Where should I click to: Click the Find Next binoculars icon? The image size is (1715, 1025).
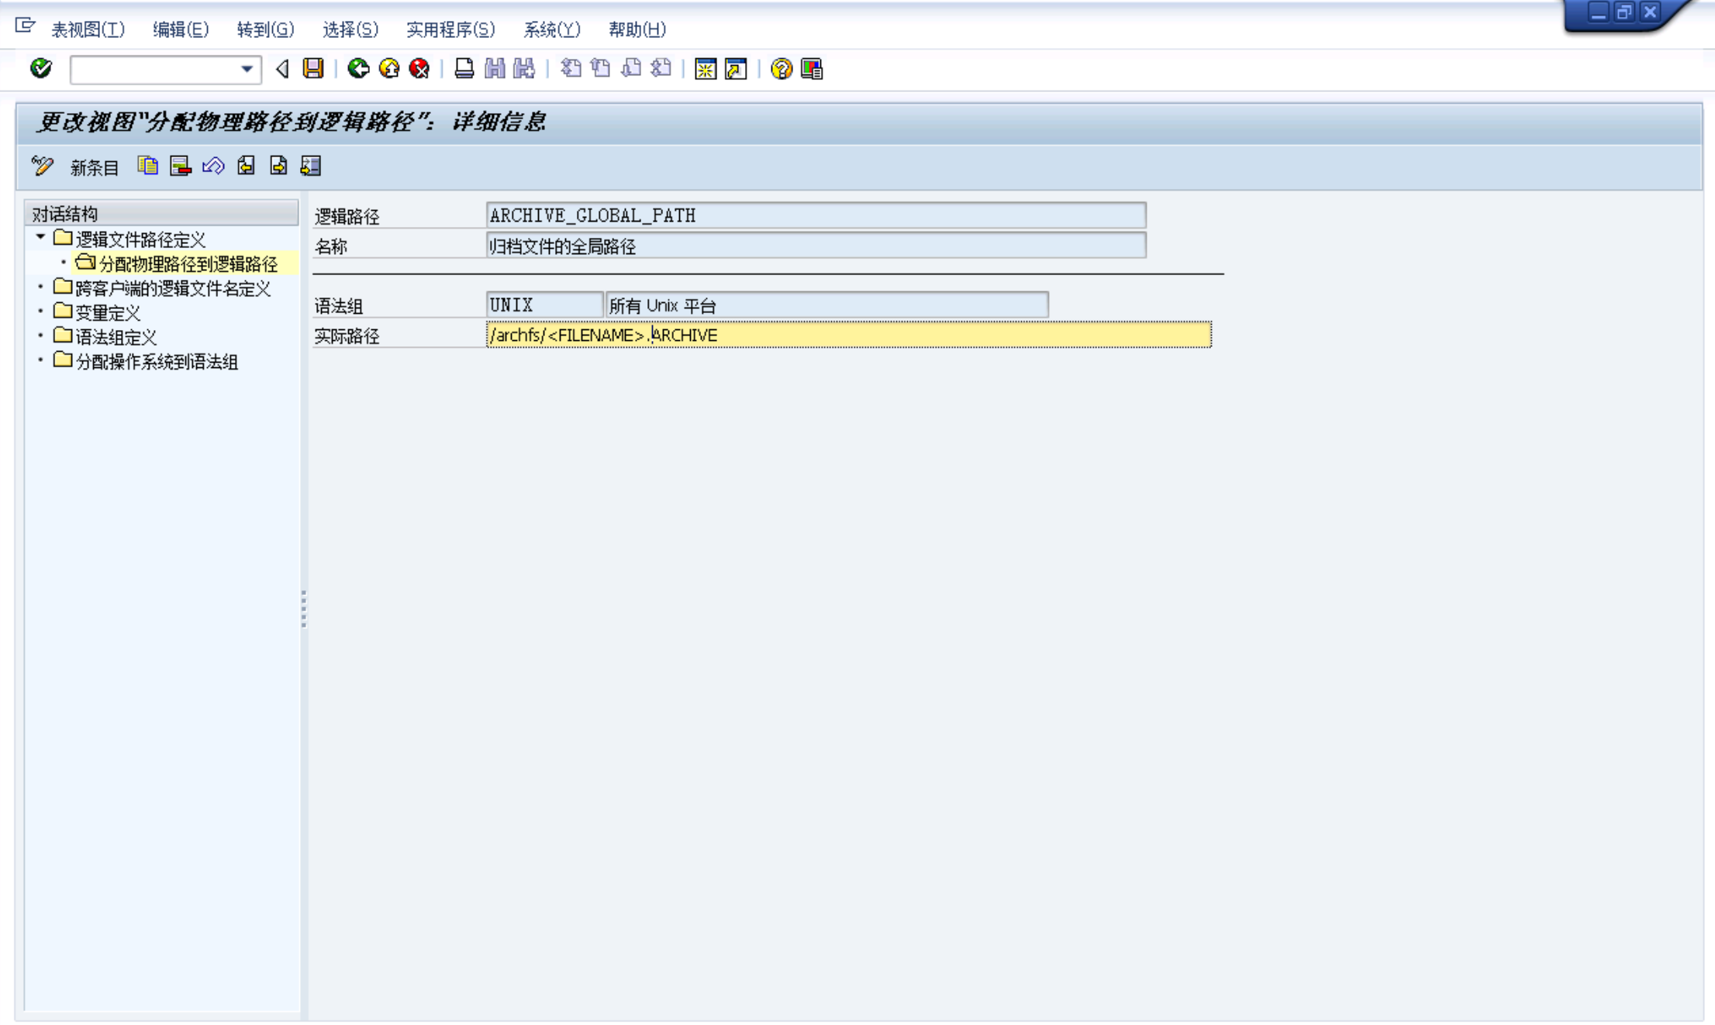coord(525,69)
